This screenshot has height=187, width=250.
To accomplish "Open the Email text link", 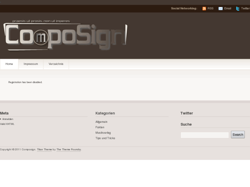I will (228, 9).
